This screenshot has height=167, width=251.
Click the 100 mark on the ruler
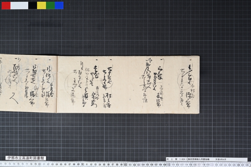(125, 164)
